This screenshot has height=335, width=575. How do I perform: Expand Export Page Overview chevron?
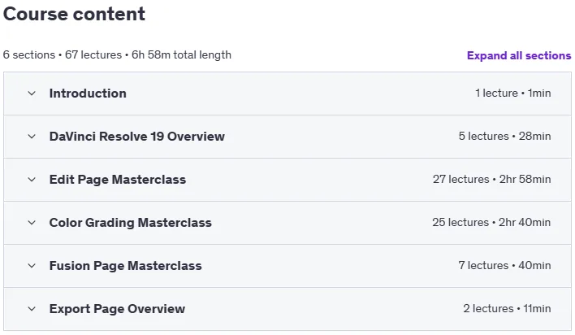coord(32,308)
